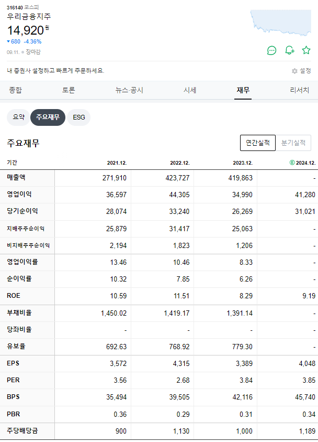Click the 지배주주순이익 row label
Screen dimensions: 318x442
[26, 229]
